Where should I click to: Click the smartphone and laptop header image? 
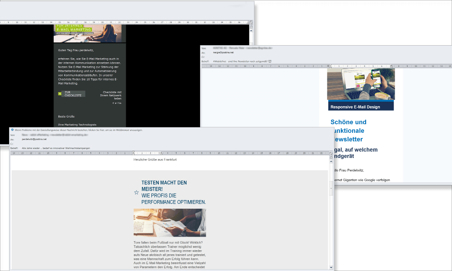pos(361,84)
